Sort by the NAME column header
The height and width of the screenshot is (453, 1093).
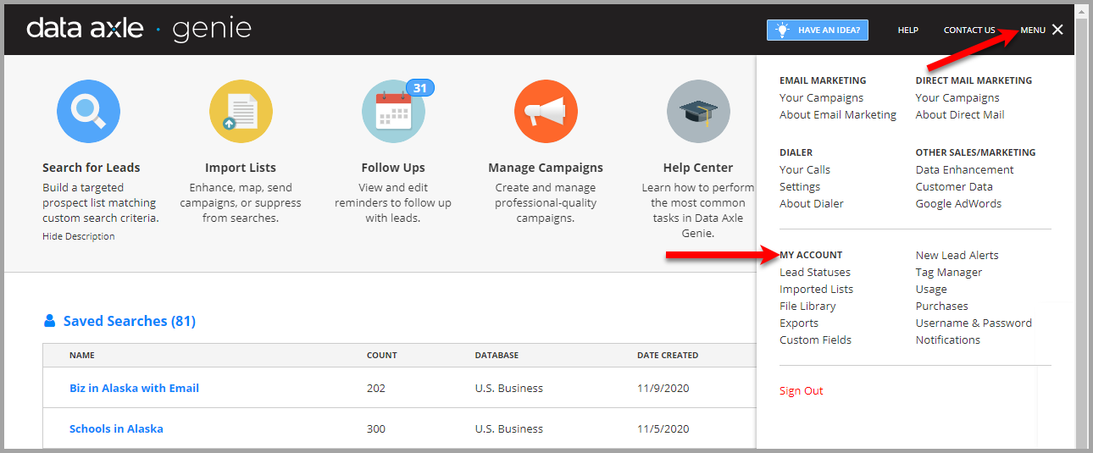82,356
